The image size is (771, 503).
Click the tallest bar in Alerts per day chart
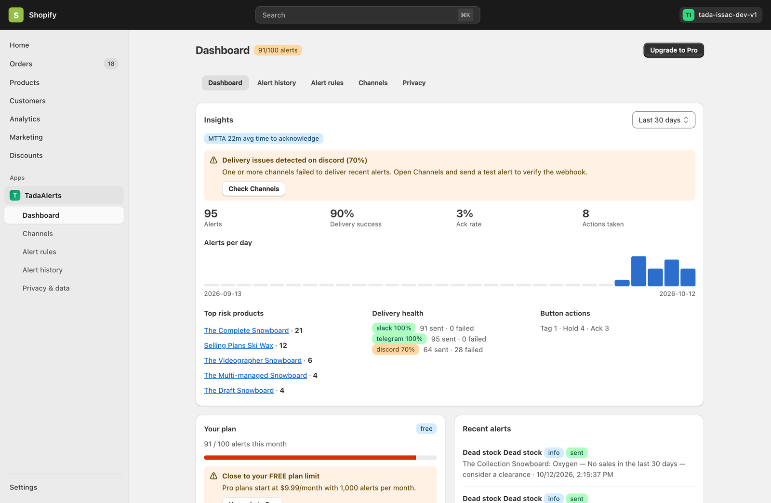[638, 271]
